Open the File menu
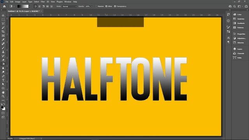 click(x=7, y=2)
